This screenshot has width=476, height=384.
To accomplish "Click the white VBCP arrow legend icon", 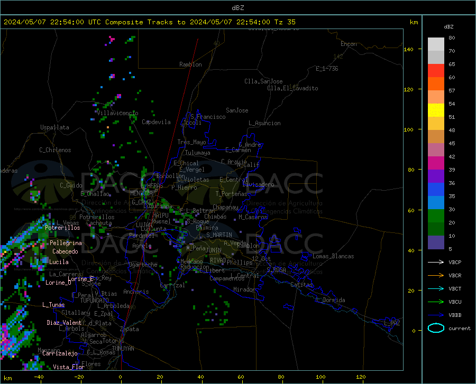I will tap(436, 262).
